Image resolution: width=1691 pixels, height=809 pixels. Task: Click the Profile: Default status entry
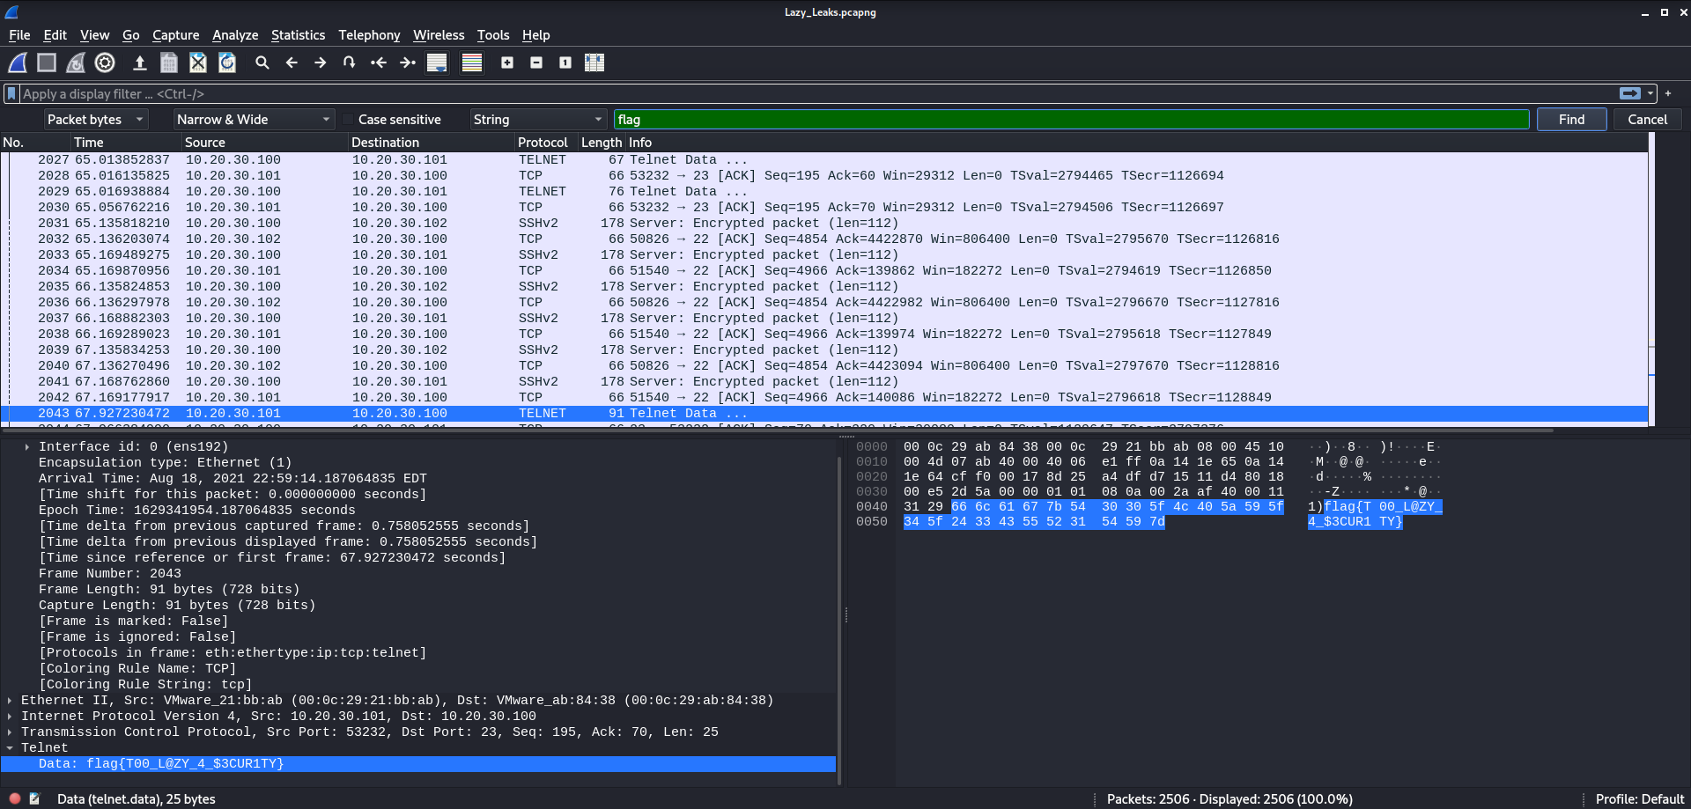click(1639, 798)
